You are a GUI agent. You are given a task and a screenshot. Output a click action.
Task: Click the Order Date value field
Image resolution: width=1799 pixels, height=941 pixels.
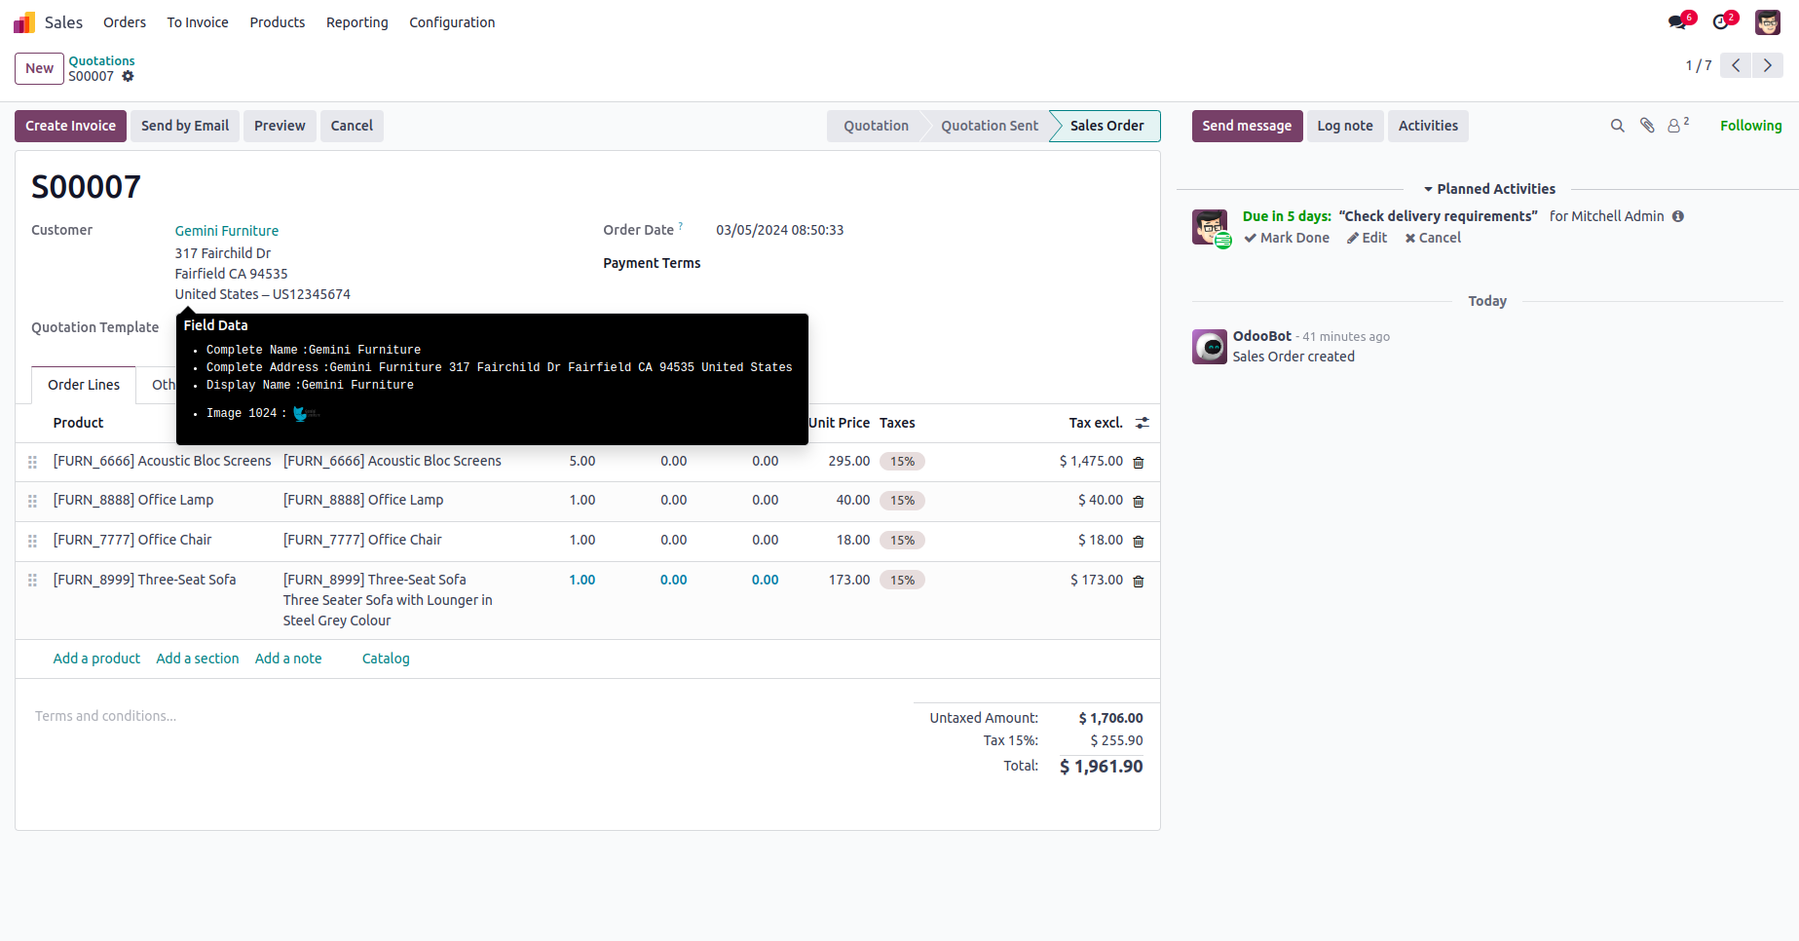pyautogui.click(x=780, y=230)
